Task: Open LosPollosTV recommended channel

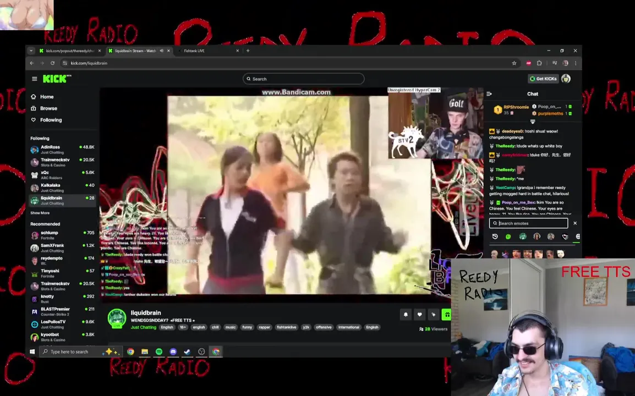Action: 63,324
